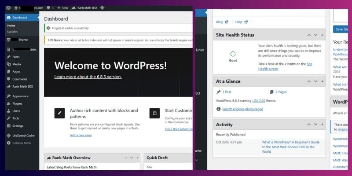Open the Dashboard menu item
Screen dimensions: 352x176
click(22, 18)
